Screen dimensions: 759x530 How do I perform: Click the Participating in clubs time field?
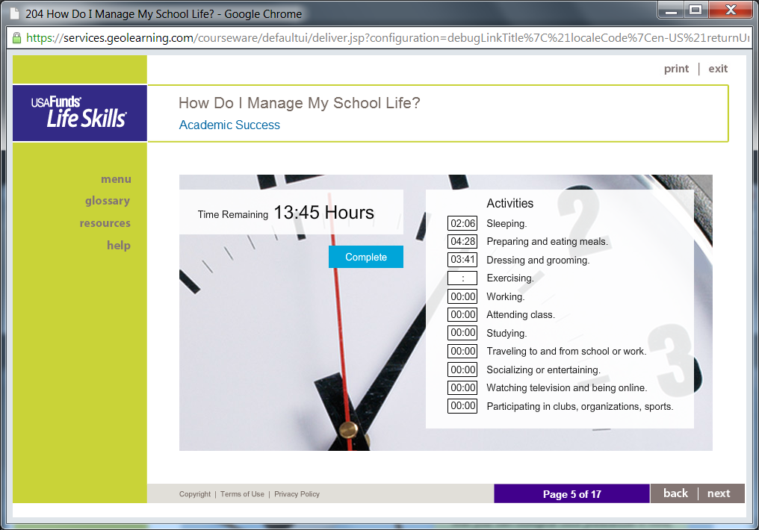(462, 406)
